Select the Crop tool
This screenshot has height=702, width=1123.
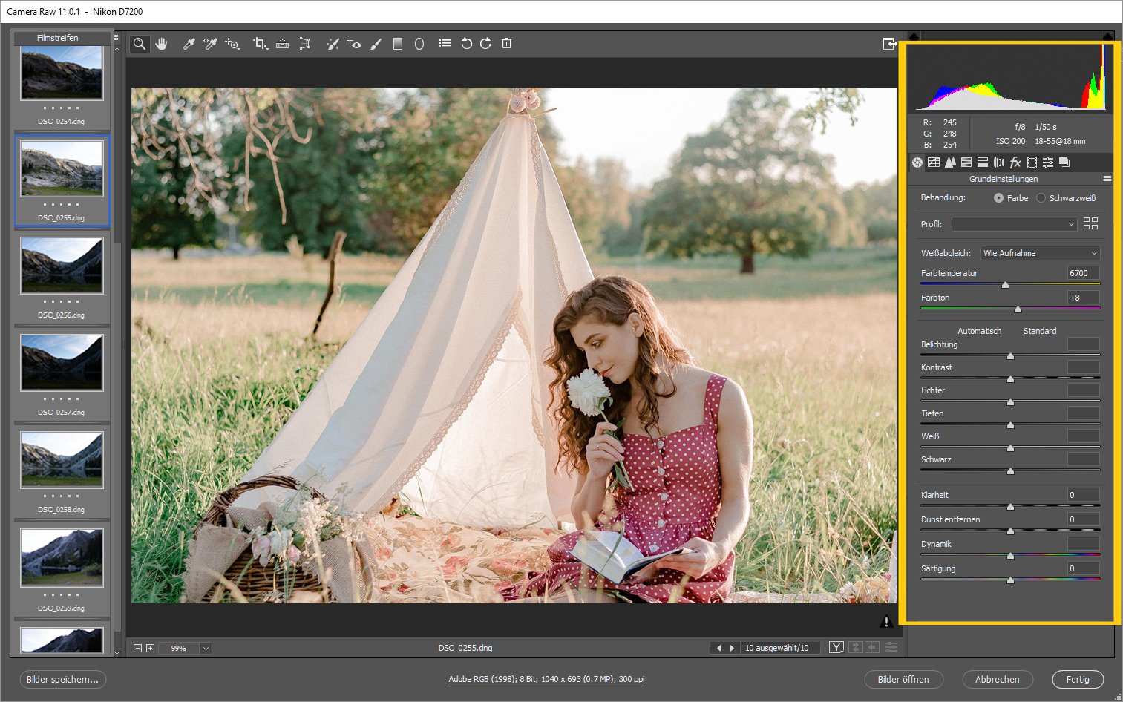[260, 43]
